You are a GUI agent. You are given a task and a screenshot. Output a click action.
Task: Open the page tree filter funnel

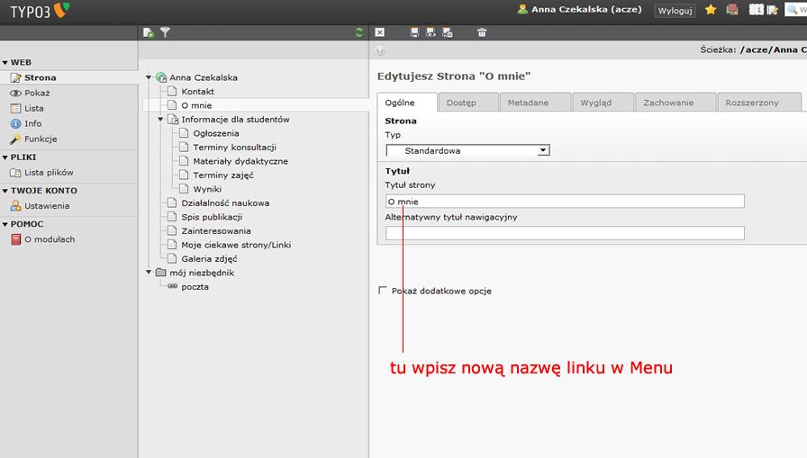[165, 33]
